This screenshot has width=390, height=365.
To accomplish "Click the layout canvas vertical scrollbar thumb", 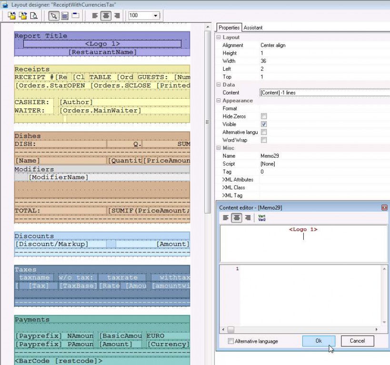I will tap(208, 122).
